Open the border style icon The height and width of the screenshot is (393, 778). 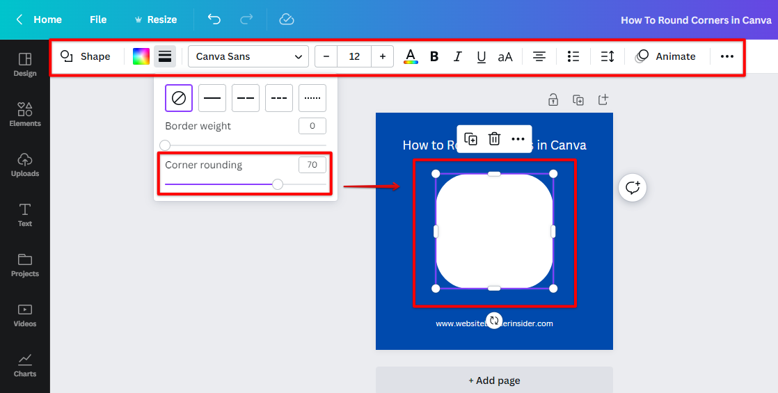pos(165,56)
